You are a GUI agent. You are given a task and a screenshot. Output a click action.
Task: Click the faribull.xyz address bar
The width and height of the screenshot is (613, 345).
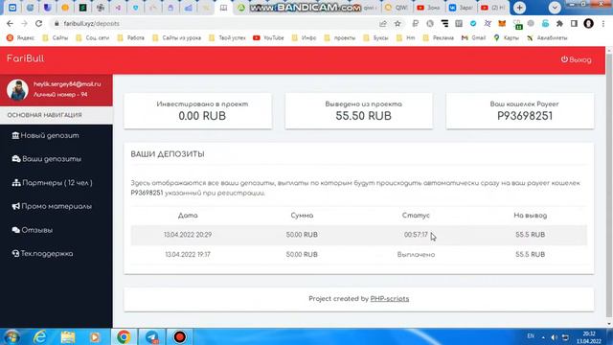click(215, 23)
